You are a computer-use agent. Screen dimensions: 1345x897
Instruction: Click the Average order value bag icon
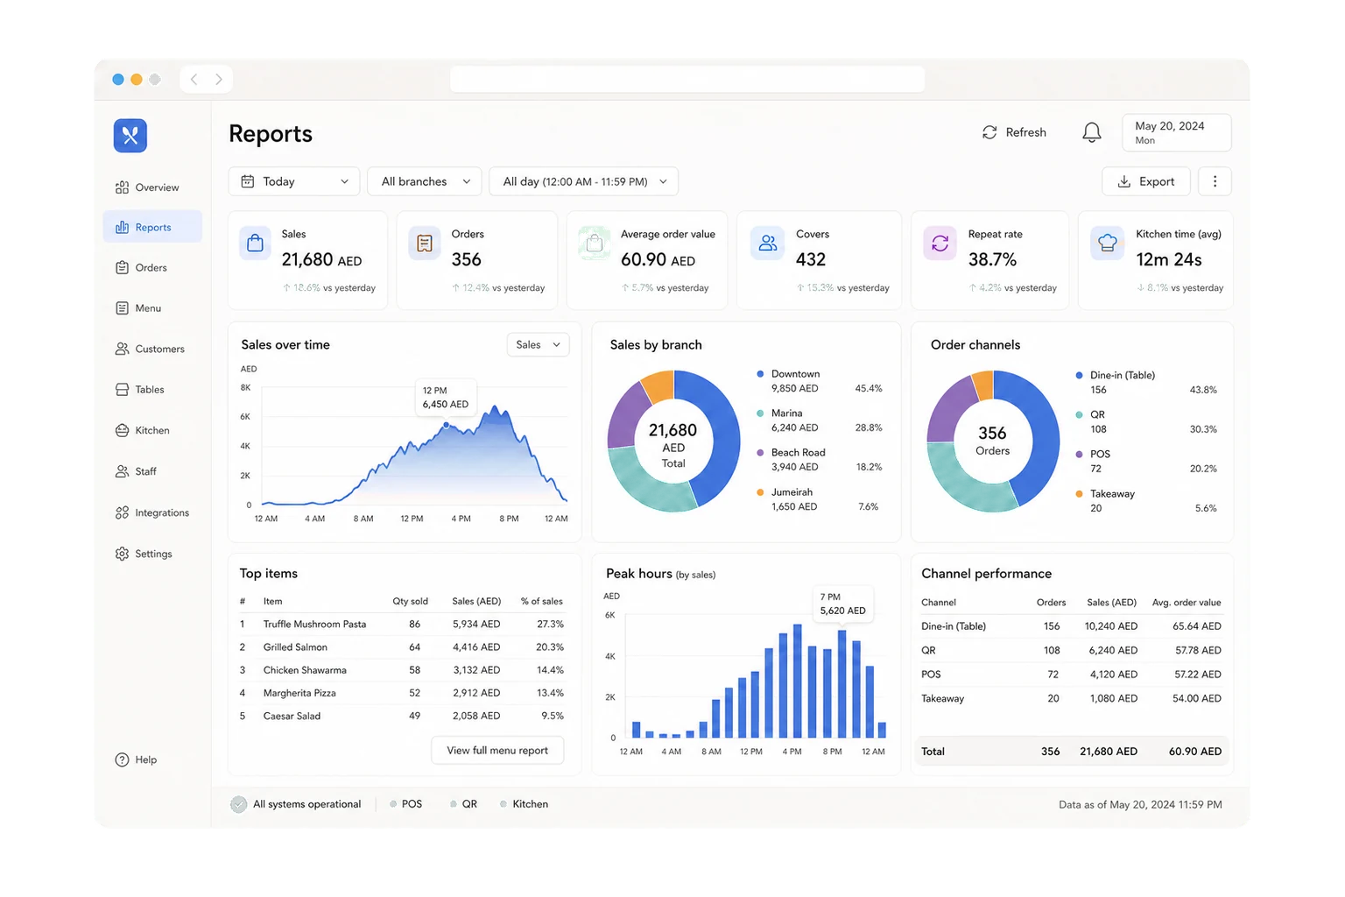(x=595, y=244)
